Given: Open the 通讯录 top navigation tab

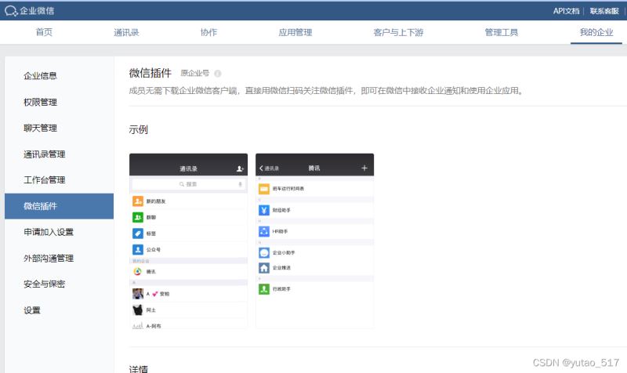Looking at the screenshot, I should [126, 33].
